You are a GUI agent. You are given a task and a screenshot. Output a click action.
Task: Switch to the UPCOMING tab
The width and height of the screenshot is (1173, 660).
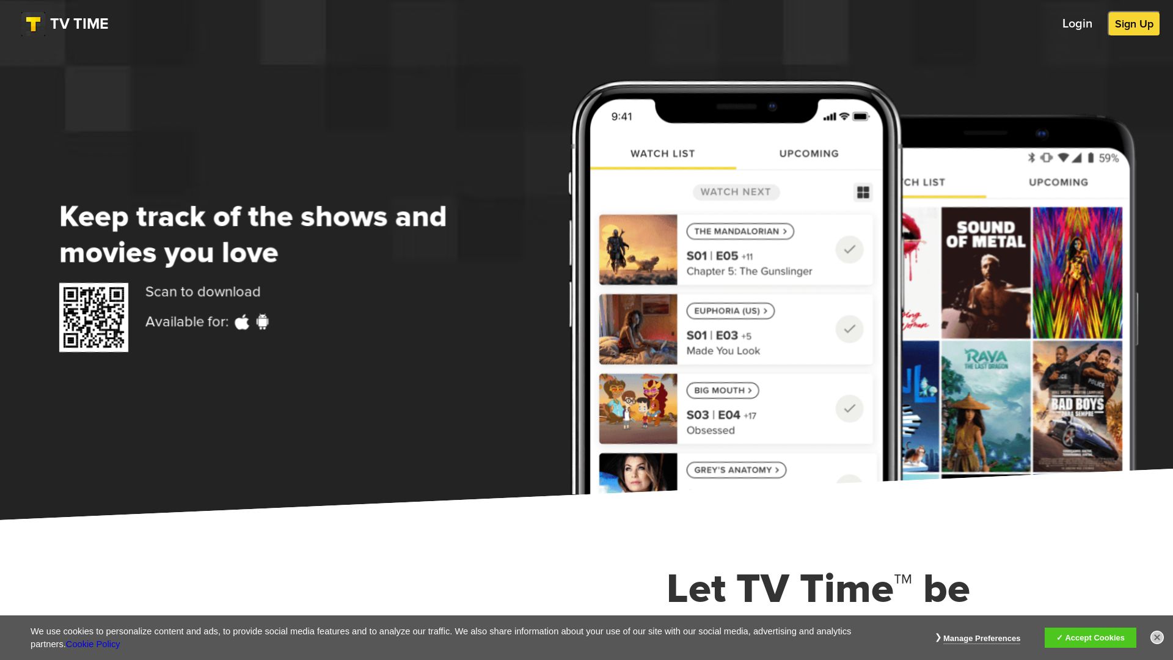pos(808,153)
